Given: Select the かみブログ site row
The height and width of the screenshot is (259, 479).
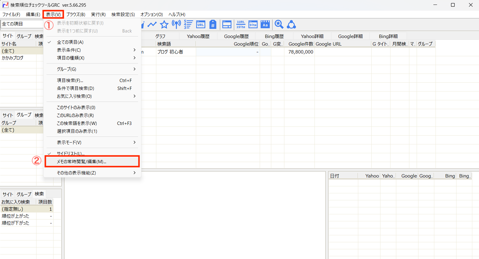Looking at the screenshot, I should pyautogui.click(x=22, y=58).
